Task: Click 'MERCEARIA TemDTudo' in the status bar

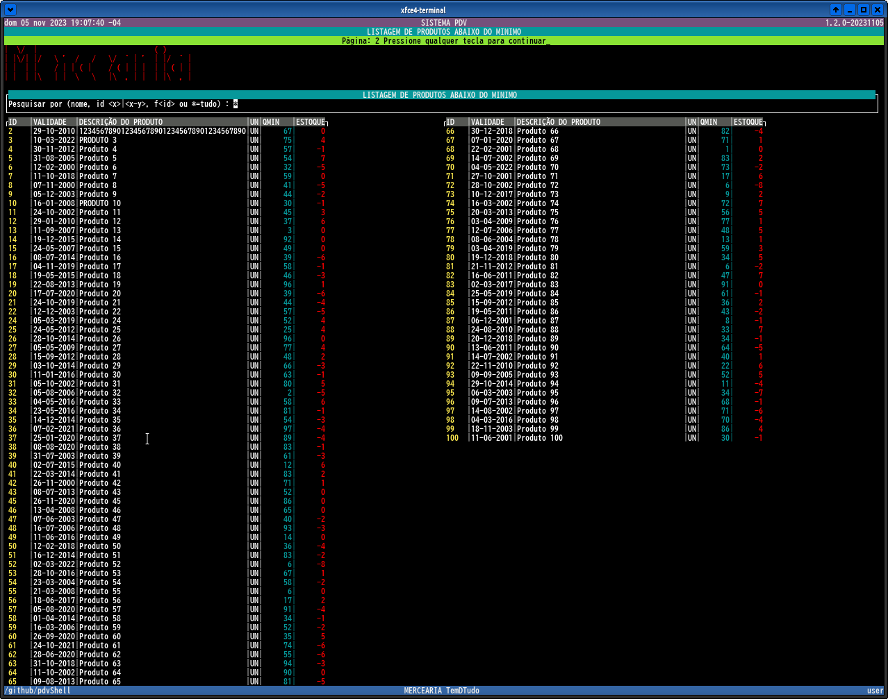Action: (441, 691)
